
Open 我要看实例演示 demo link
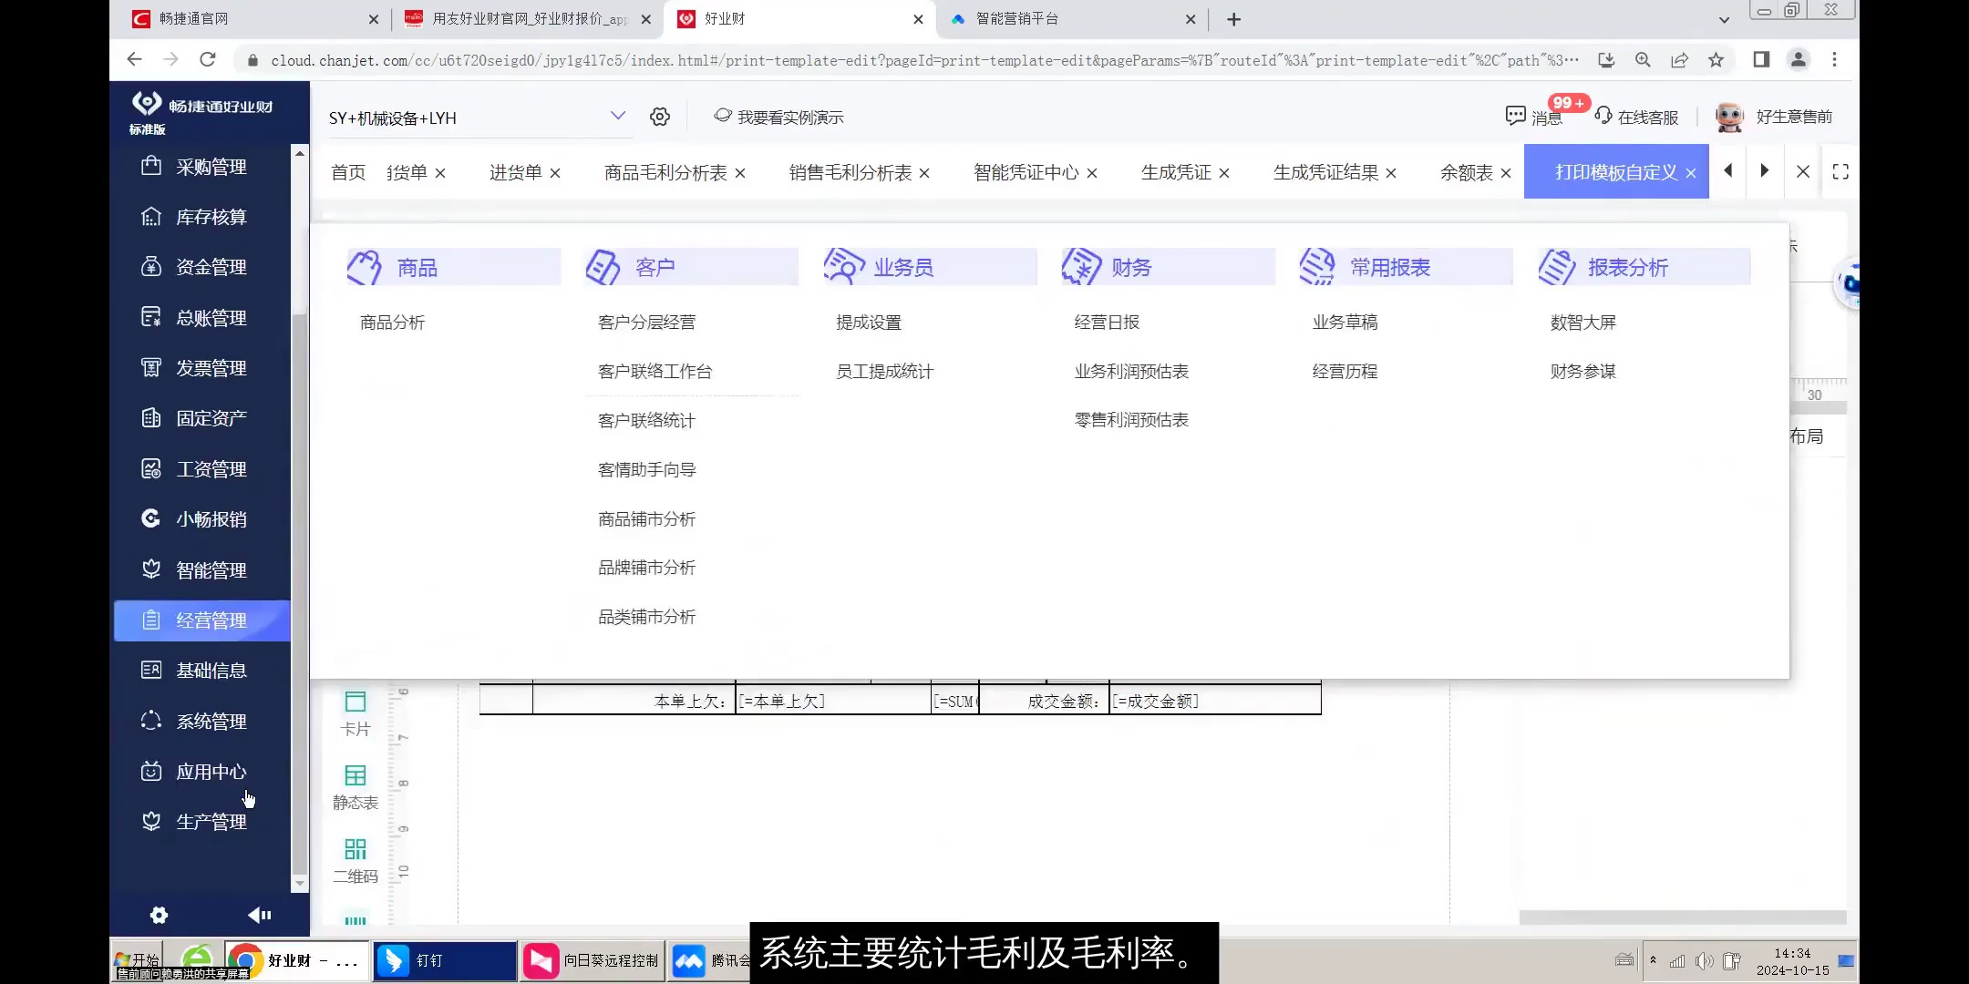(789, 117)
